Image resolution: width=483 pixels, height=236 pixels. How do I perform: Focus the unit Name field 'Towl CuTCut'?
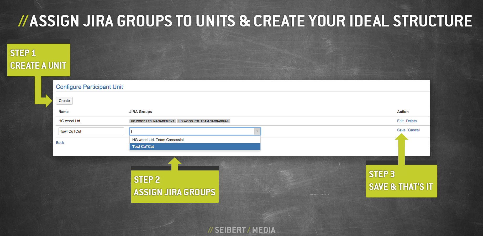[x=91, y=131]
